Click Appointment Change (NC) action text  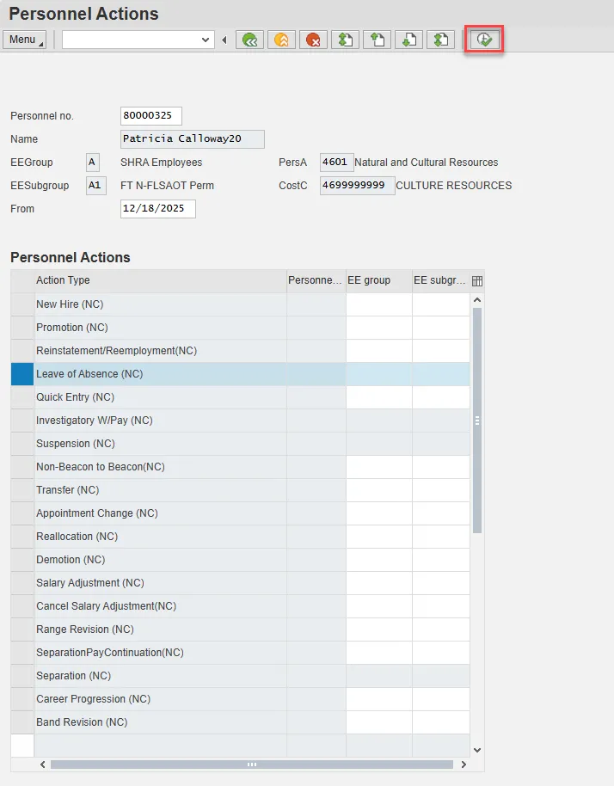96,513
